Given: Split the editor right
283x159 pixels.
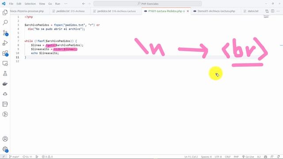Looking at the screenshot, I should [x=272, y=11].
